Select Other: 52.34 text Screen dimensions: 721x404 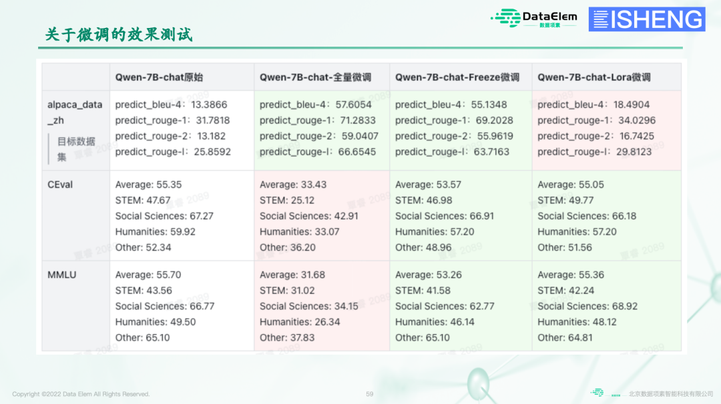pos(143,247)
